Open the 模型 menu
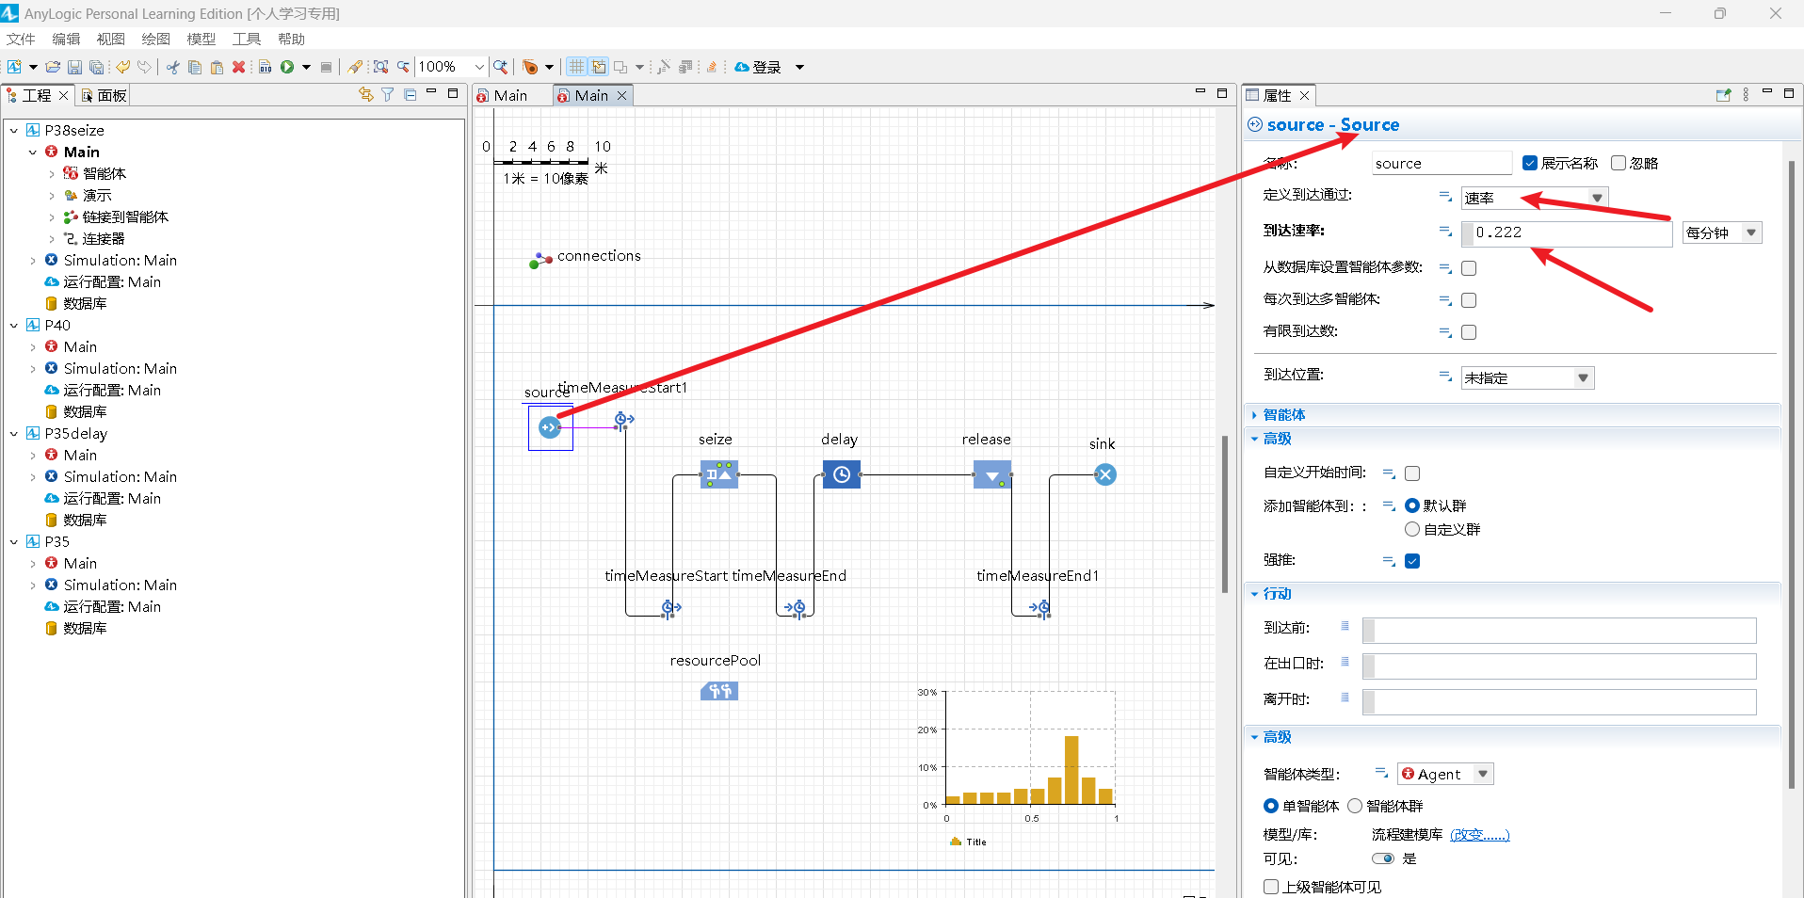 tap(201, 39)
